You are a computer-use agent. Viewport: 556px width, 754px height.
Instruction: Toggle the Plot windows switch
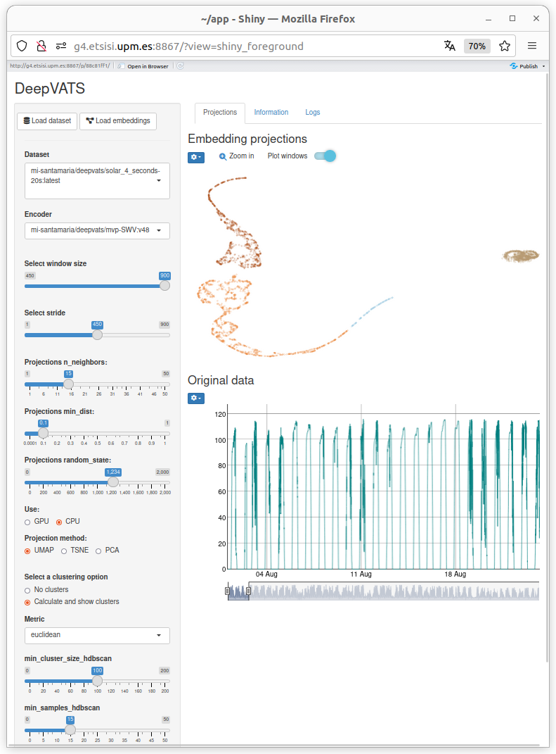tap(325, 156)
